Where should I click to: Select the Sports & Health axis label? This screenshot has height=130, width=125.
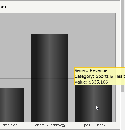pyautogui.click(x=93, y=125)
